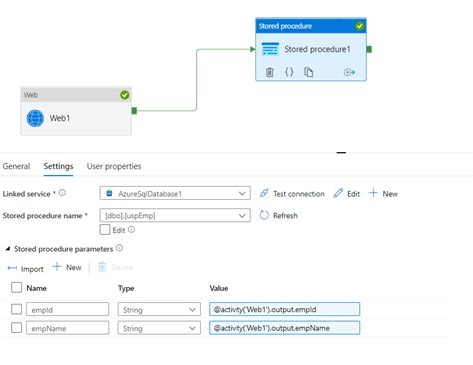Clone Stored procedure1 with copy icon
Image resolution: width=473 pixels, height=365 pixels.
point(309,72)
